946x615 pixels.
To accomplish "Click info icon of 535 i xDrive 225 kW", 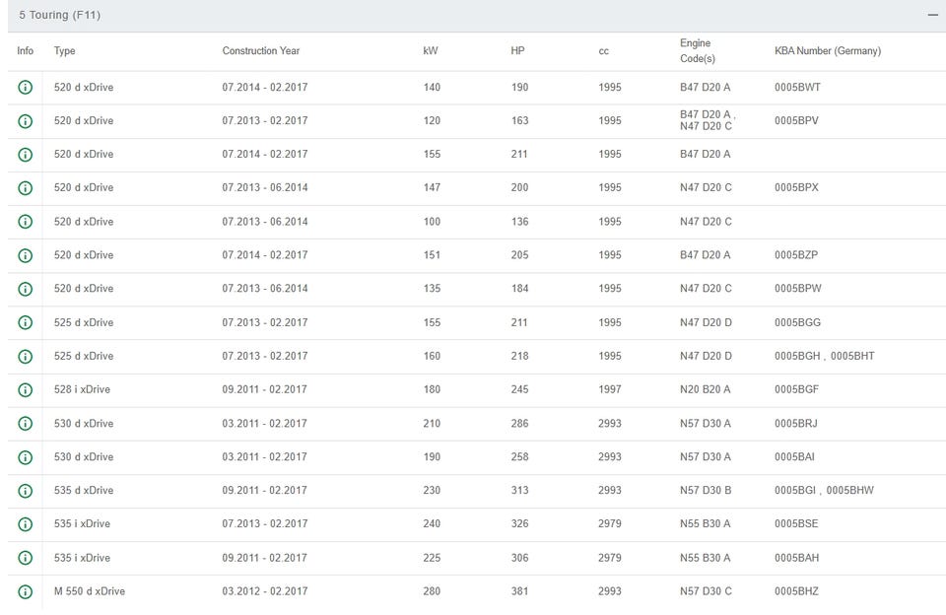I will [26, 558].
